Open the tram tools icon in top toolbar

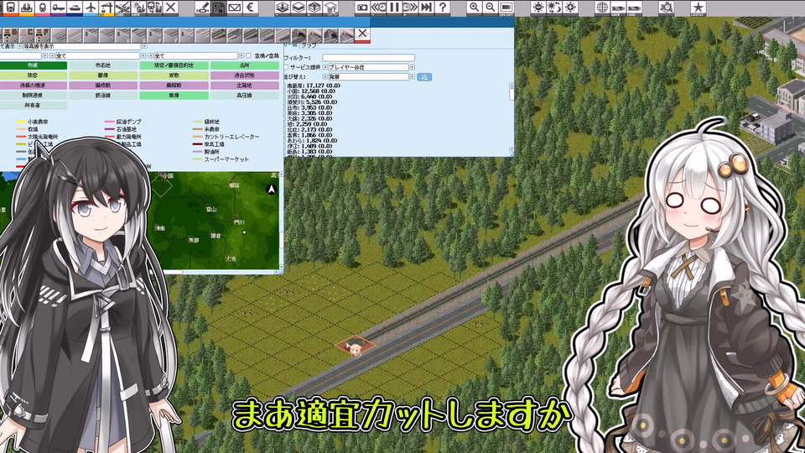pyautogui.click(x=43, y=8)
